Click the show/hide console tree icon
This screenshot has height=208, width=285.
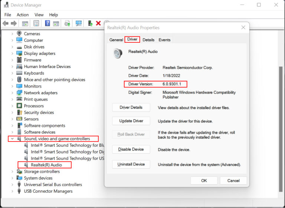coord(25,23)
